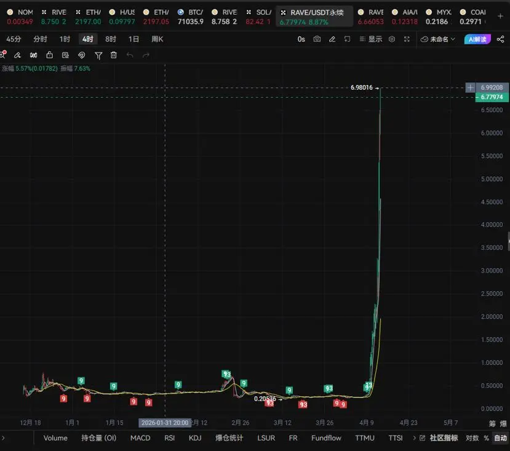Click the bracket layout icon beside the pencil
The height and width of the screenshot is (451, 510).
(x=347, y=39)
